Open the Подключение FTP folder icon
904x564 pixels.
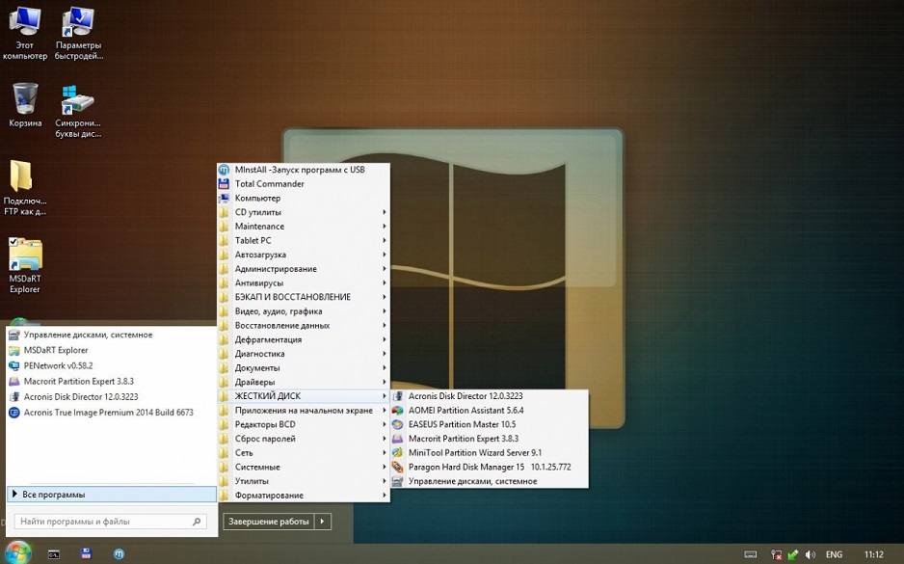coord(25,187)
